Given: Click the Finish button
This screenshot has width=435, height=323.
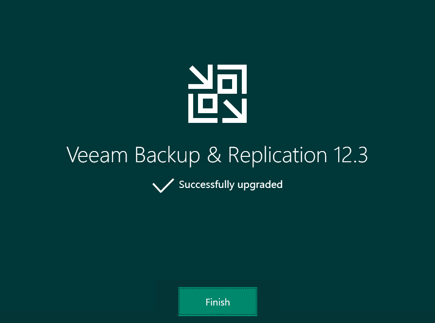Looking at the screenshot, I should pyautogui.click(x=217, y=302).
